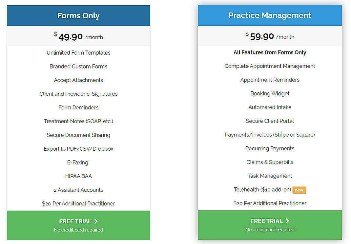Select the Claims & Superbills feature
Screen dimensions: 351x244
tap(270, 162)
